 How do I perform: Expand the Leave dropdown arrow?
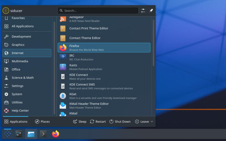(152, 122)
